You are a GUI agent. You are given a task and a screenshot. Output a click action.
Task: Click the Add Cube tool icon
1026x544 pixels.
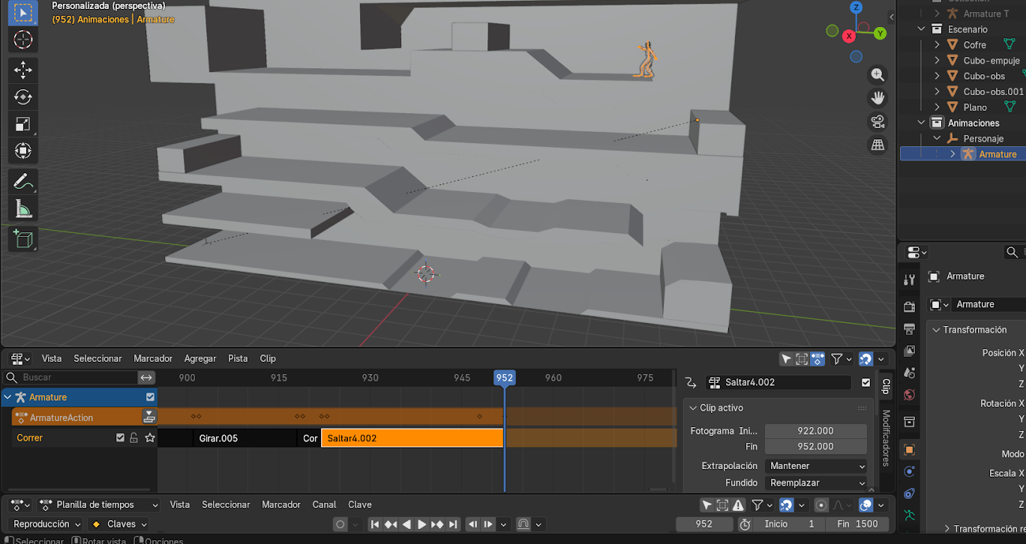click(22, 239)
